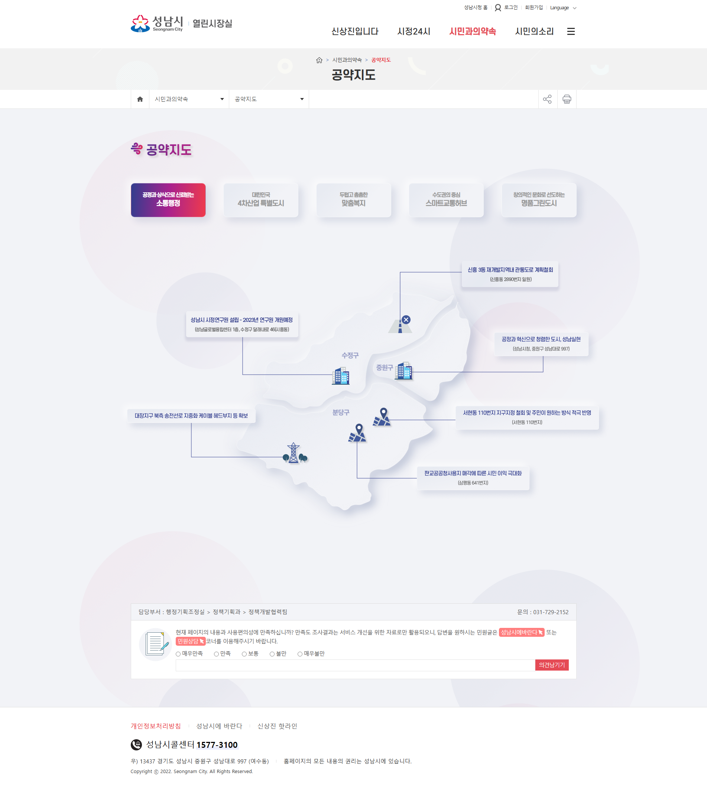Select the 매우만족 radio button
Screen dimensions: 707x792
[x=178, y=654]
